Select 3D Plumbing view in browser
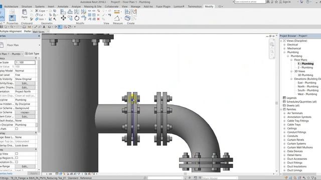The width and height of the screenshot is (321, 180). [305, 75]
